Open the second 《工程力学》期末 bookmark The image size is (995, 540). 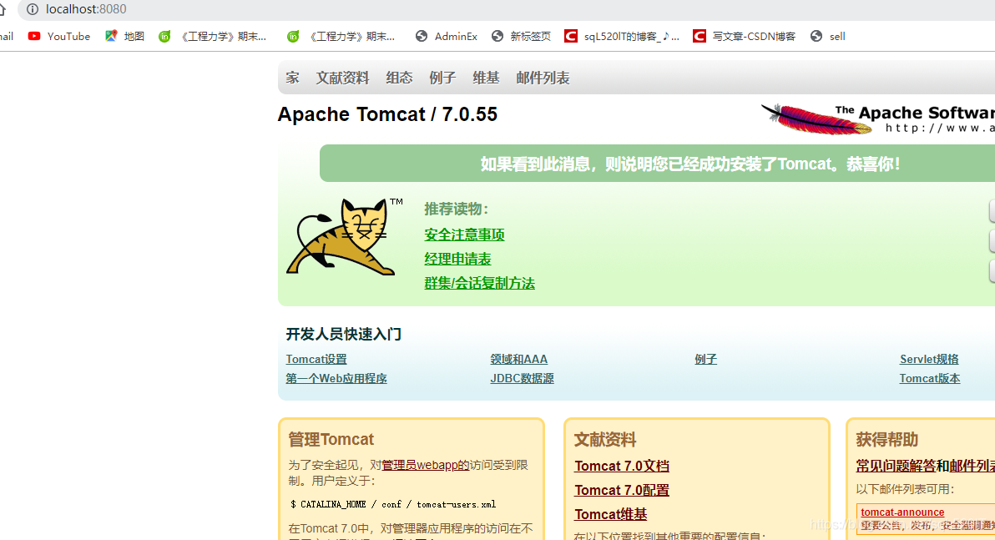click(341, 36)
